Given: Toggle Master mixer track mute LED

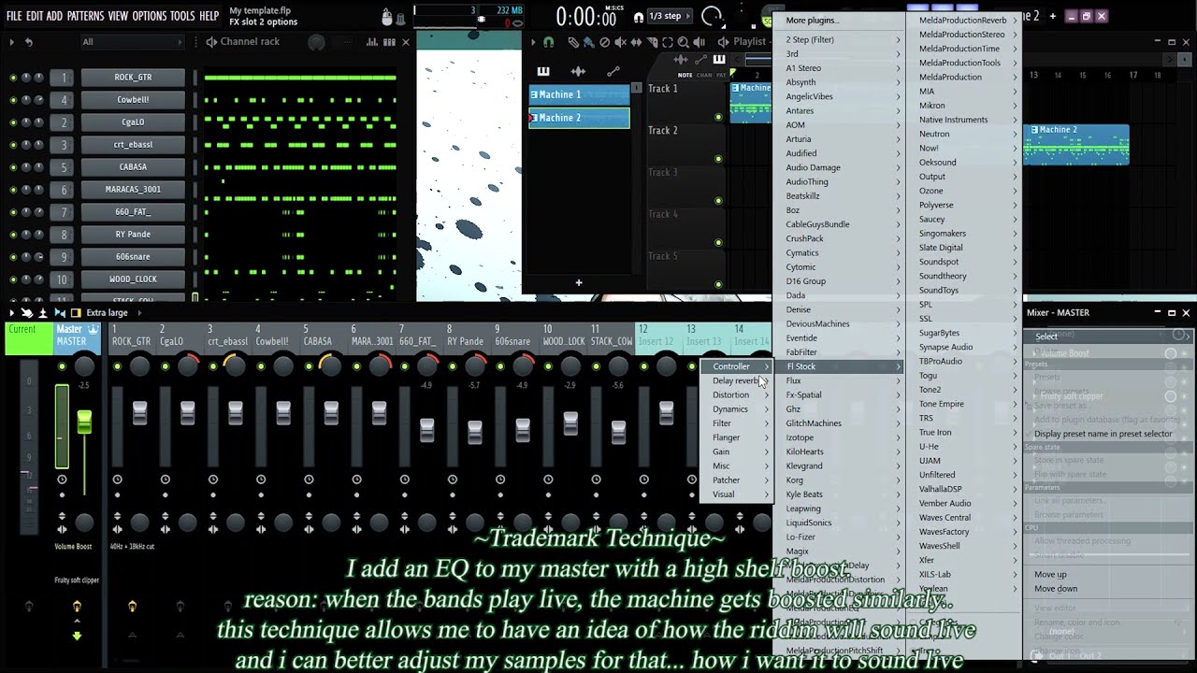Looking at the screenshot, I should (x=62, y=366).
